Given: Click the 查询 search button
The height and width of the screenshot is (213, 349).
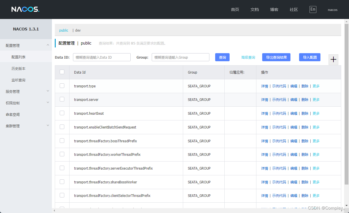Looking at the screenshot, I should click(222, 57).
